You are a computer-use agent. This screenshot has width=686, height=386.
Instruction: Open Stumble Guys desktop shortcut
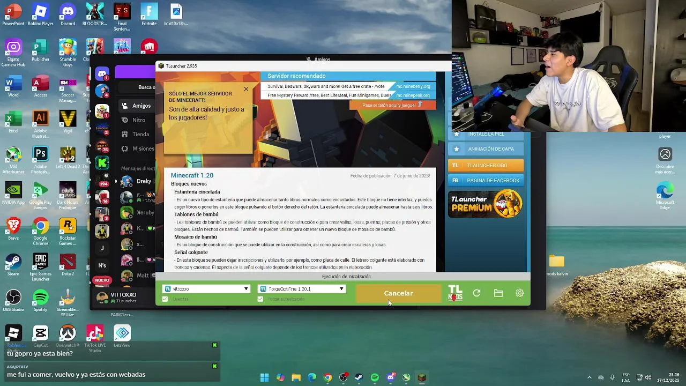click(68, 53)
